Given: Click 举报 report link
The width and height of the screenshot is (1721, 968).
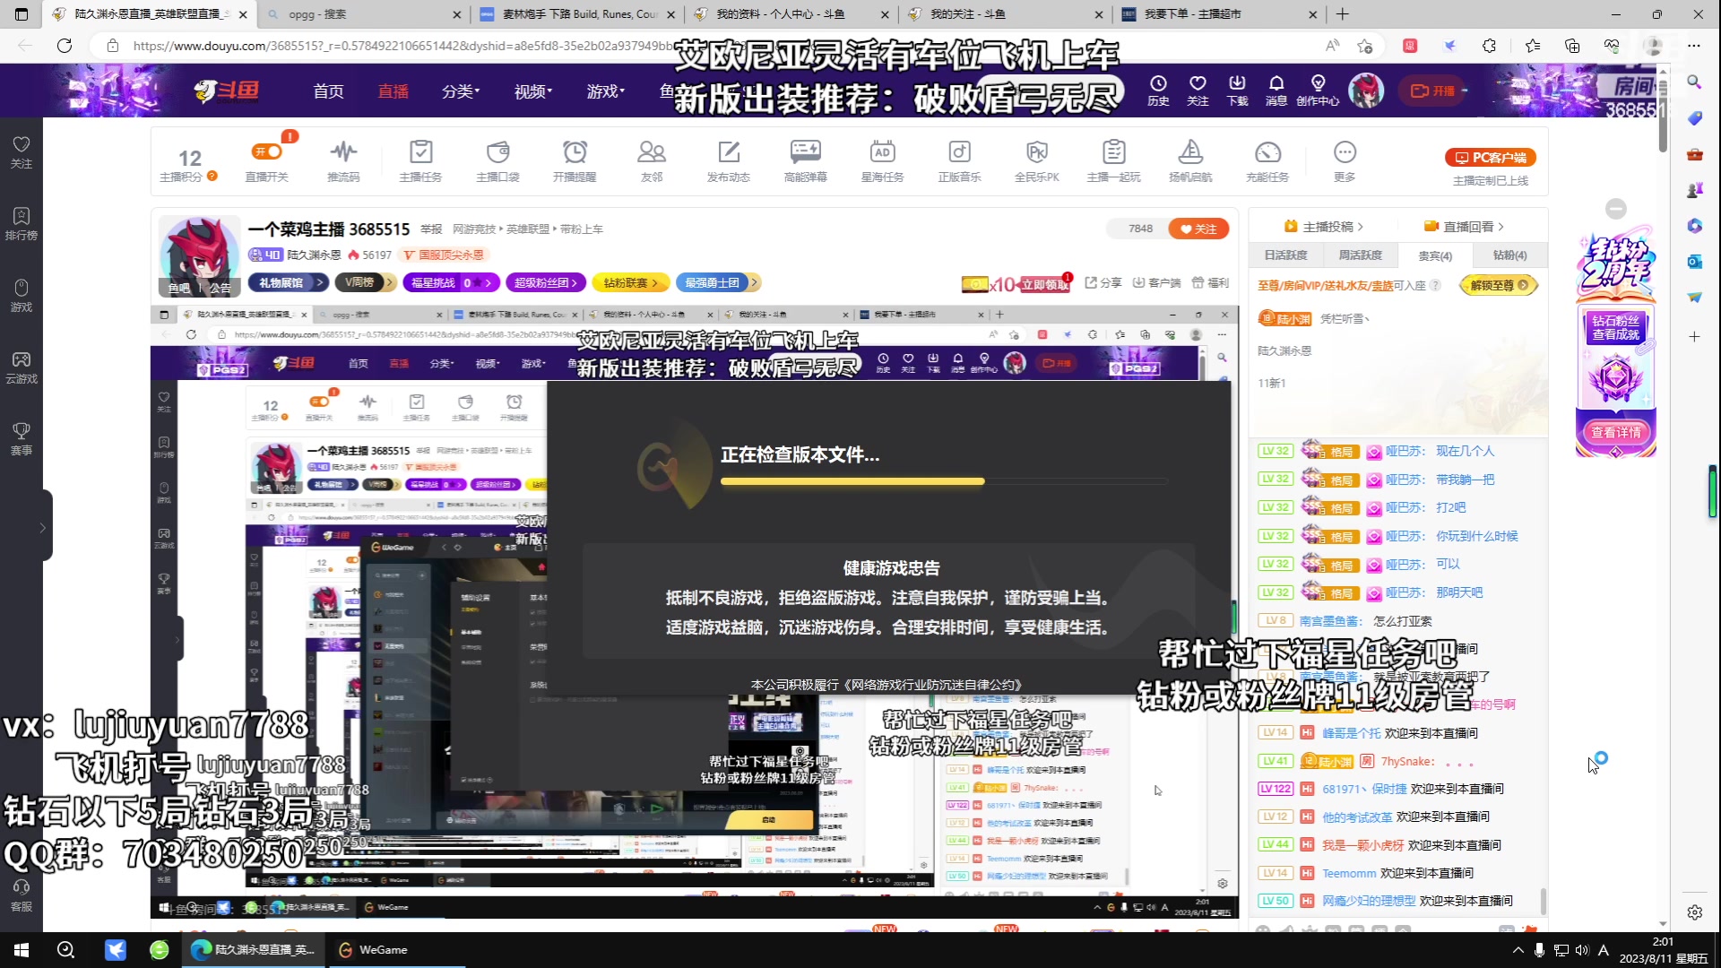Looking at the screenshot, I should (x=431, y=229).
